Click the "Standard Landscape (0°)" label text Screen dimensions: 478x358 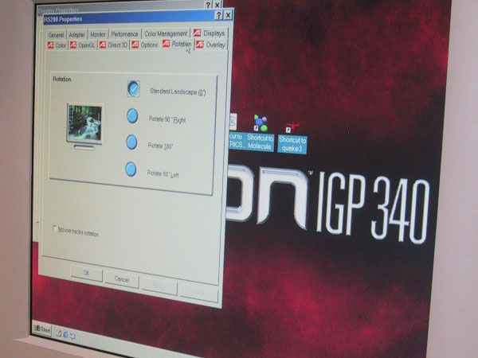178,91
